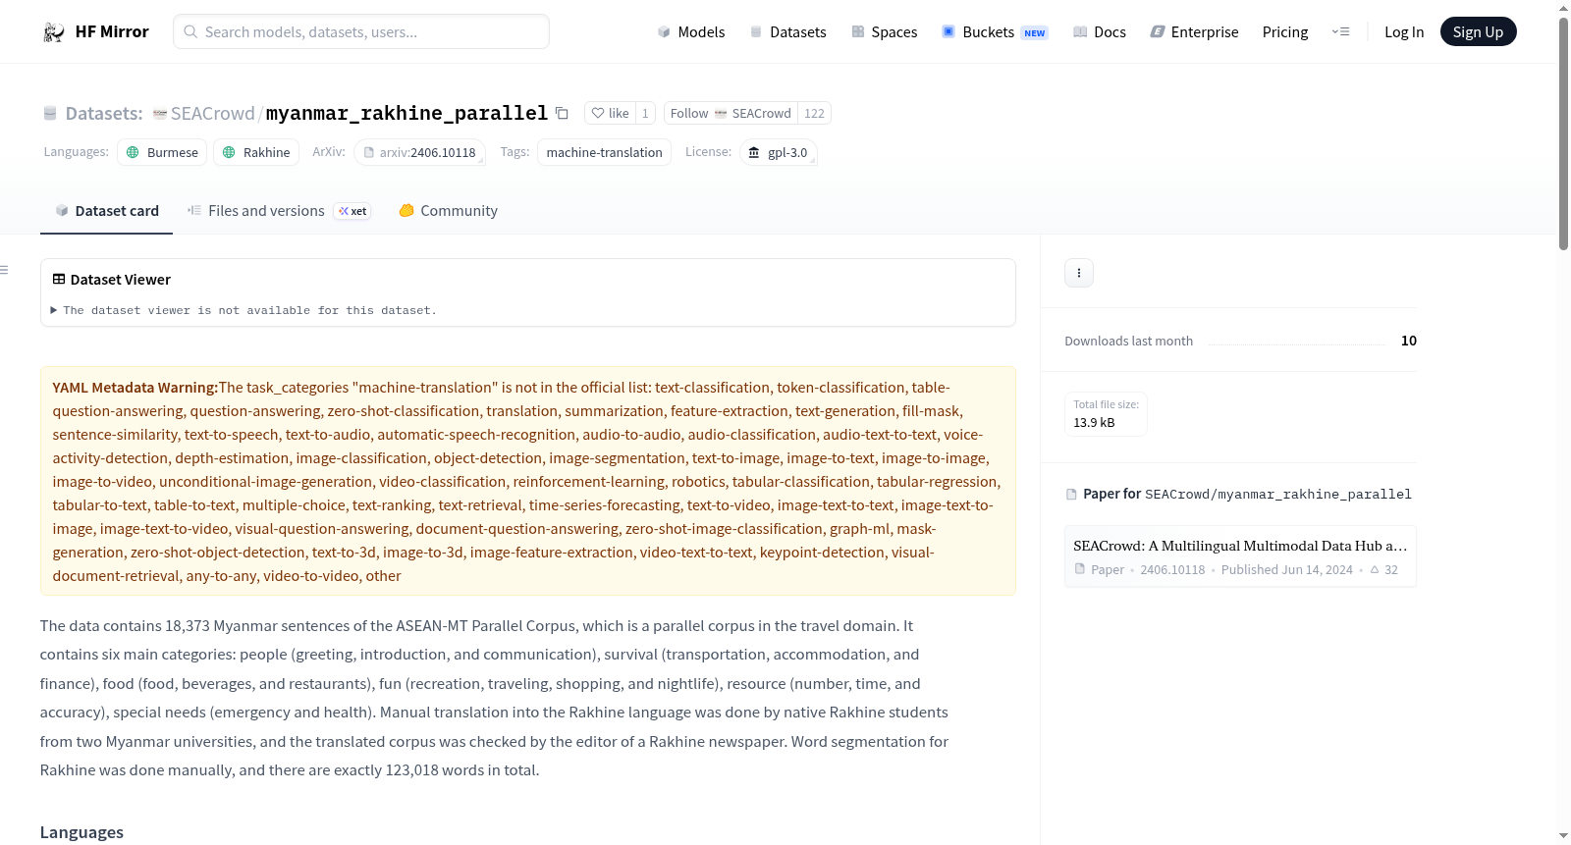The image size is (1571, 845).
Task: Open the SEACrowd multilingual data hub paper card
Action: tap(1240, 556)
